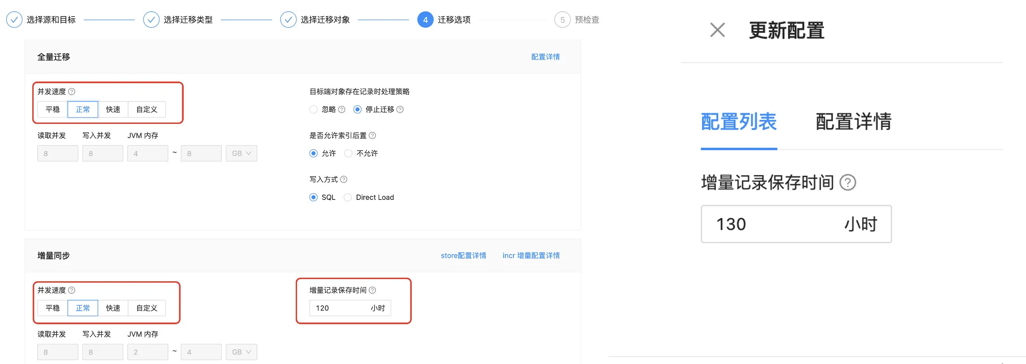Open help icon next to full migration 并发速度
The width and height of the screenshot is (1026, 364).
pyautogui.click(x=72, y=92)
